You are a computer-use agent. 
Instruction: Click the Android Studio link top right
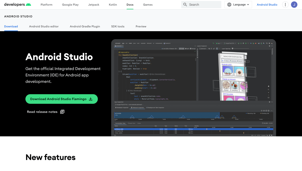coord(267,5)
